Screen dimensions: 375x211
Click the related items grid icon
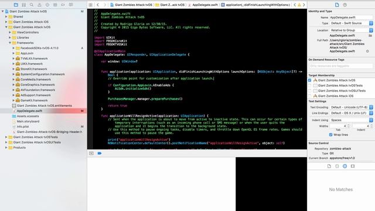tap(90, 5)
